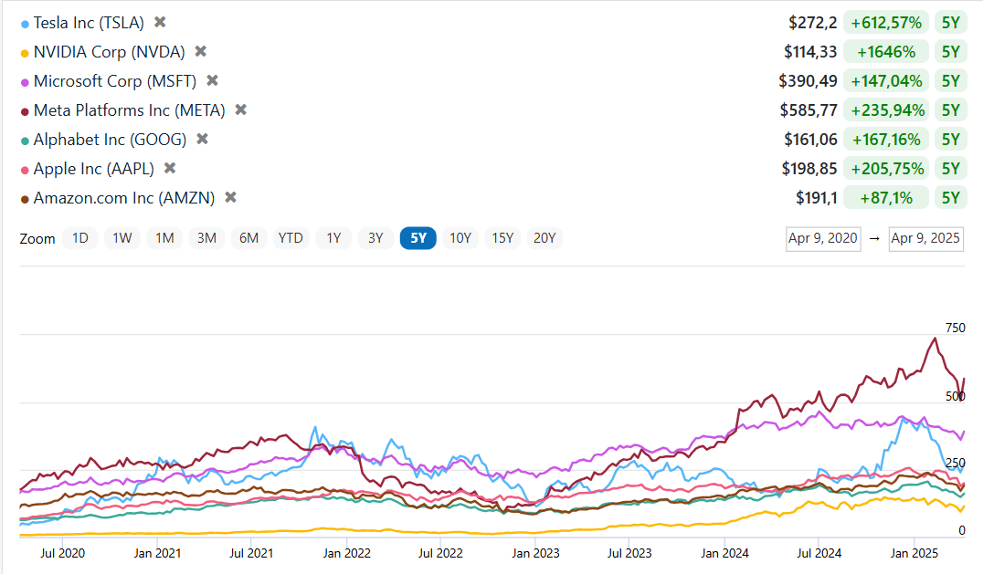Click the yellow NVIDIA legend color dot
Image resolution: width=983 pixels, height=574 pixels.
coord(25,54)
